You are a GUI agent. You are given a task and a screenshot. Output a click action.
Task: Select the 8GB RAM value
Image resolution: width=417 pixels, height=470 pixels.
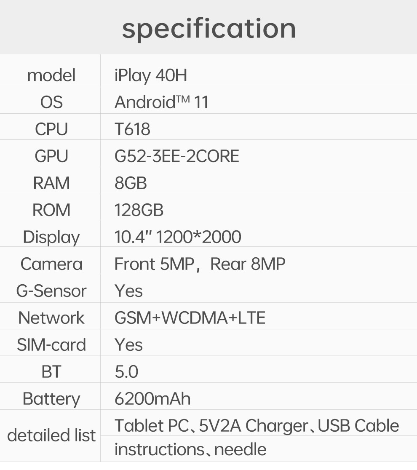pos(131,183)
